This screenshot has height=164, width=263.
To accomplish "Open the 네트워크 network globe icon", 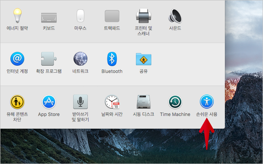I will pyautogui.click(x=80, y=59).
